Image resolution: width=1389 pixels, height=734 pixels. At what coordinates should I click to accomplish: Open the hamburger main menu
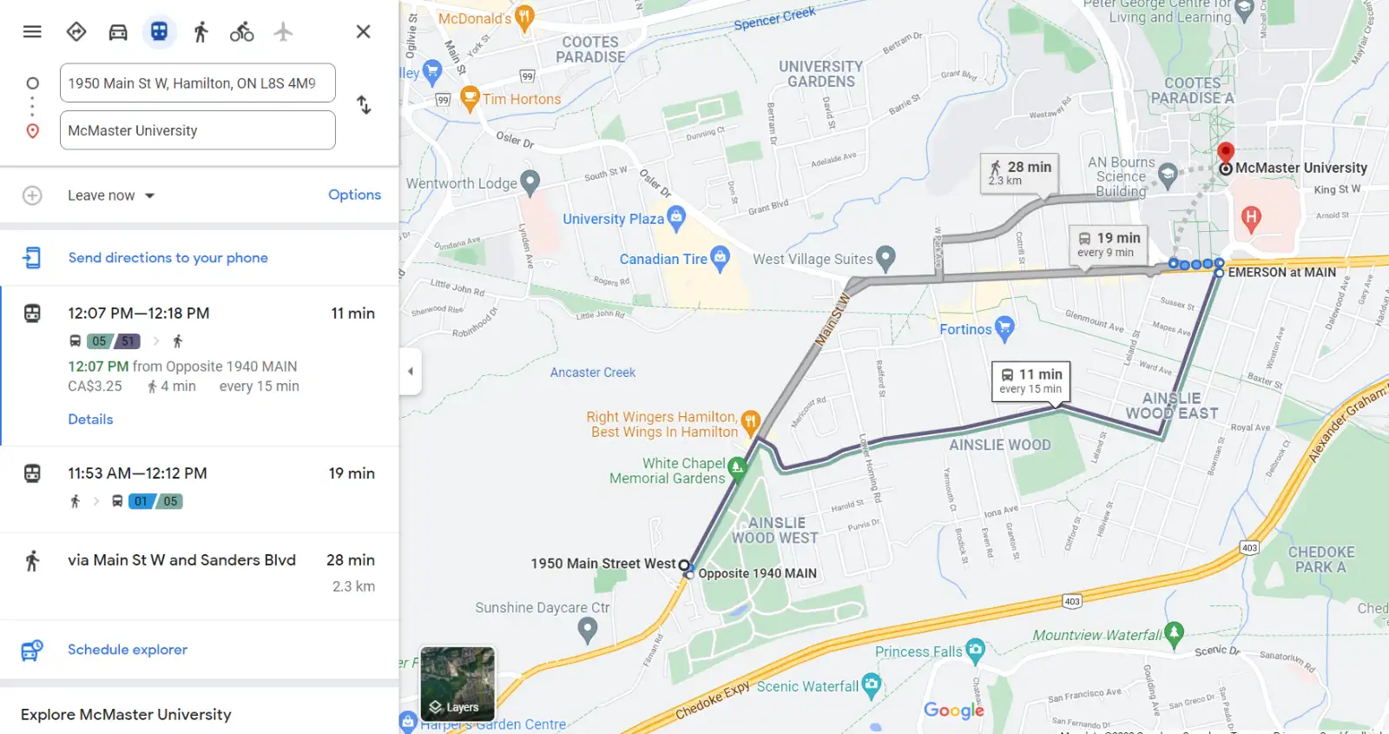click(32, 32)
